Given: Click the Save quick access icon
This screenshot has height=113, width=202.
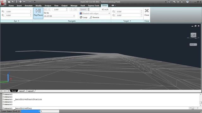Looking at the screenshot, I should pyautogui.click(x=17, y=2).
